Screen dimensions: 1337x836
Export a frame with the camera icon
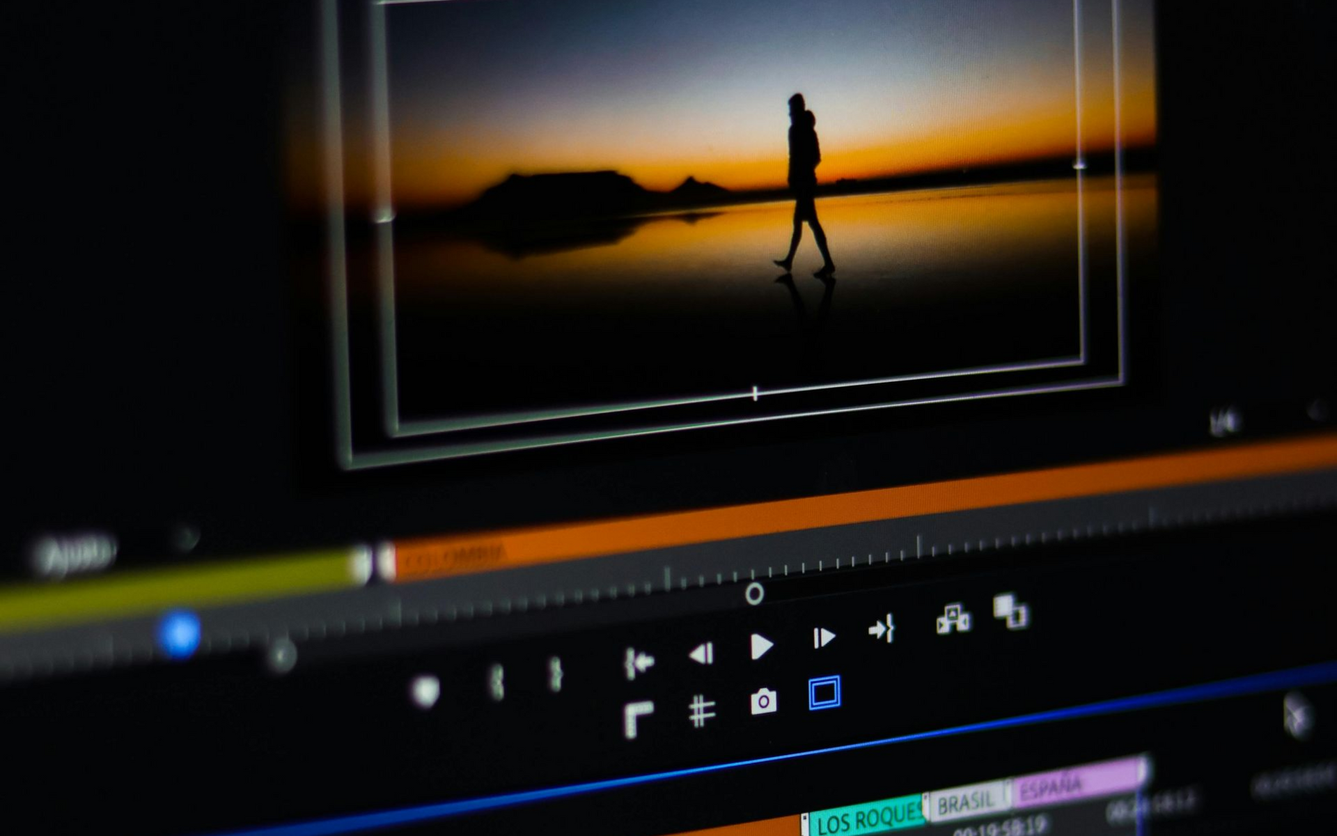point(763,701)
